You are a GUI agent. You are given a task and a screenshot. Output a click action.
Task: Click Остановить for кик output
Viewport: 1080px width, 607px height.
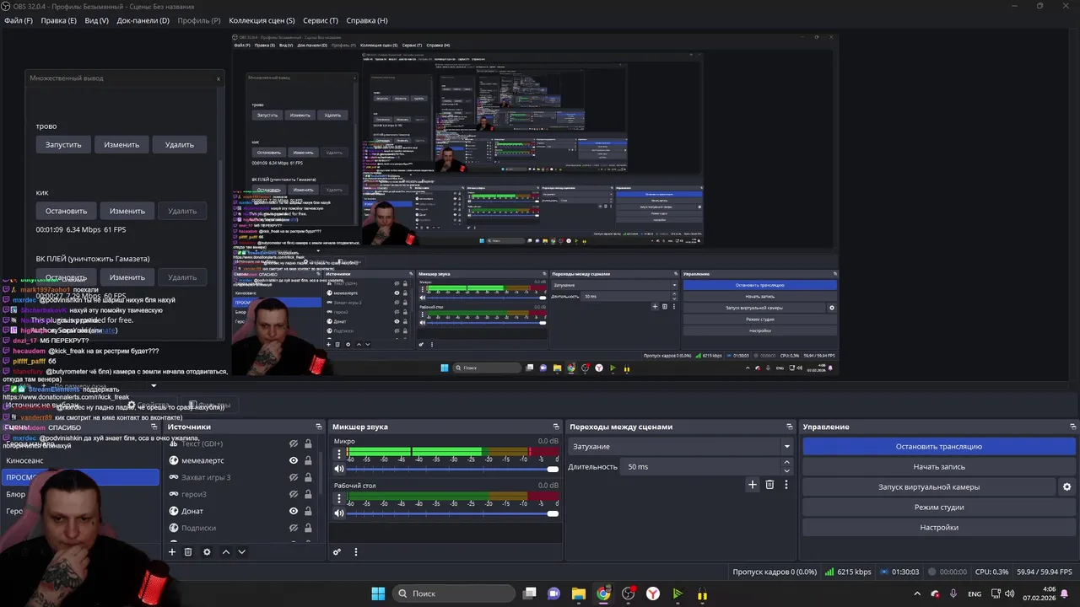[x=66, y=211]
